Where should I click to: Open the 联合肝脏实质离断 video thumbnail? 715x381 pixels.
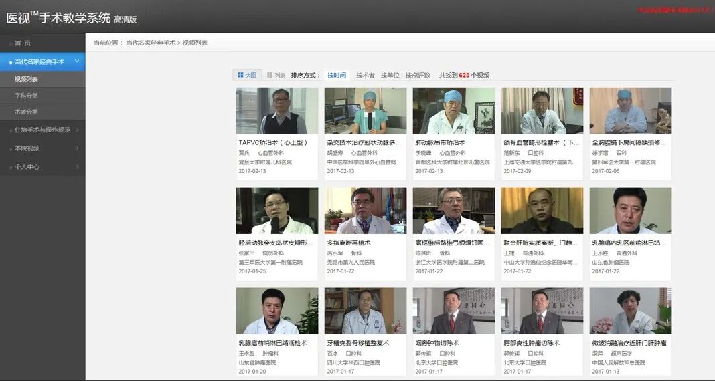pyautogui.click(x=542, y=211)
